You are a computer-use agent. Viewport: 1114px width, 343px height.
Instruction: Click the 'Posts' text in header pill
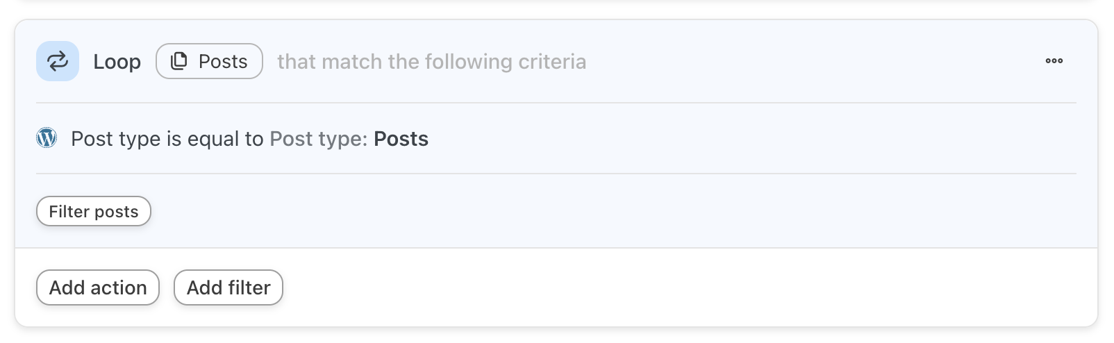point(223,62)
